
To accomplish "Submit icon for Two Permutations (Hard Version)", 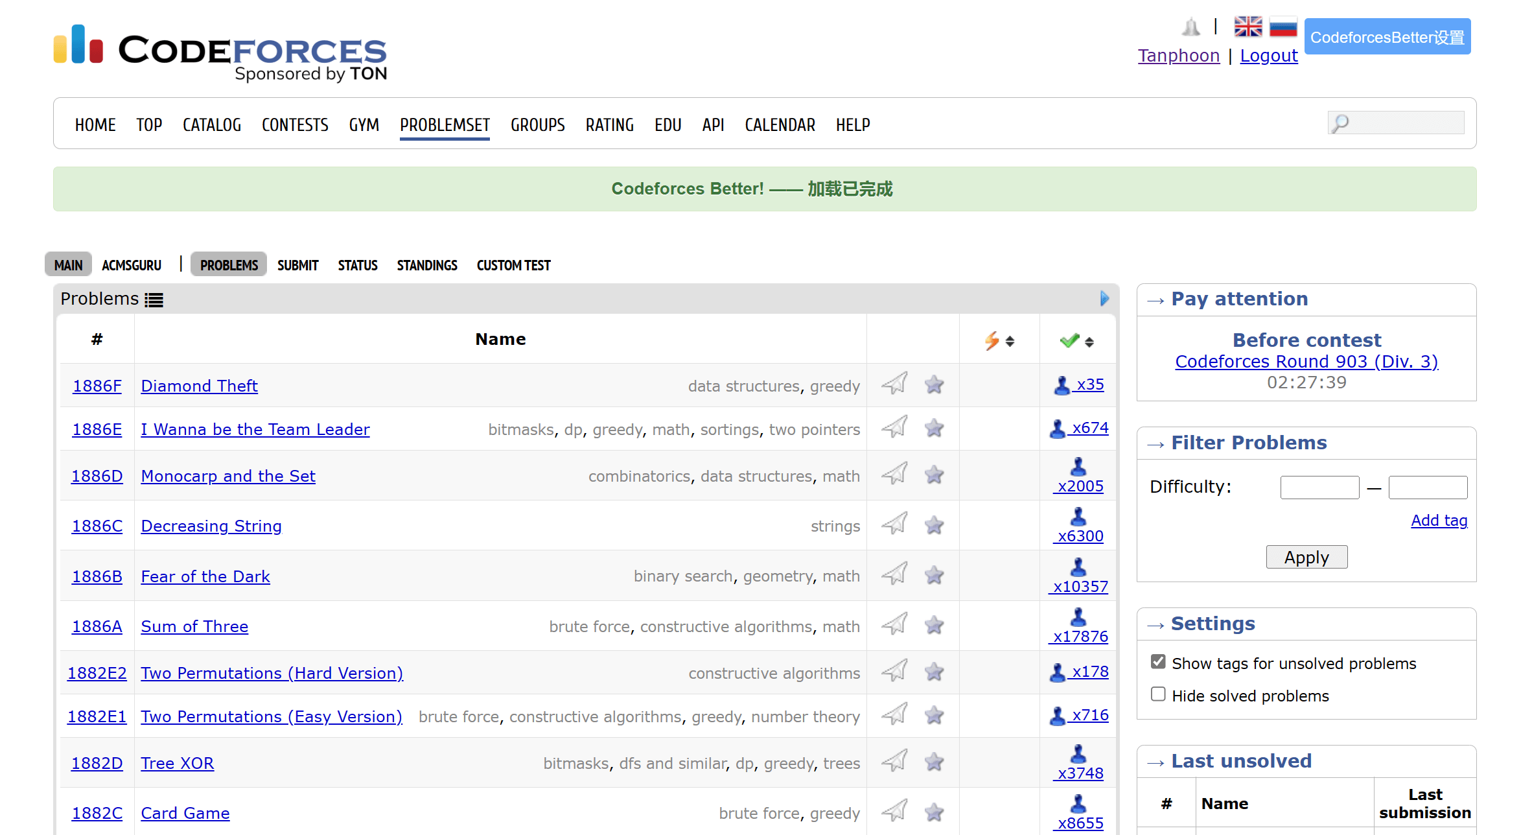I will (894, 671).
